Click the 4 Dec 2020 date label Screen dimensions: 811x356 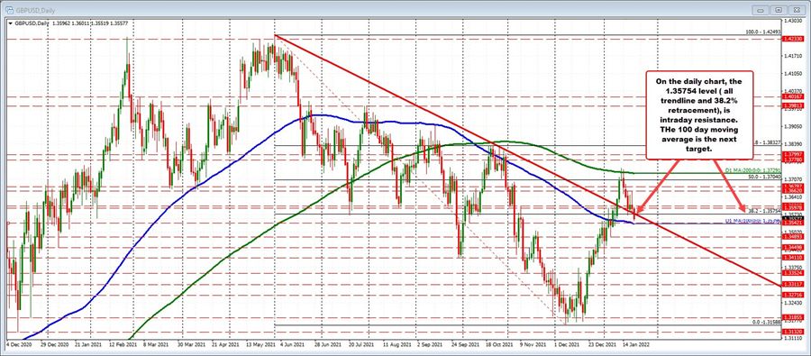click(18, 343)
